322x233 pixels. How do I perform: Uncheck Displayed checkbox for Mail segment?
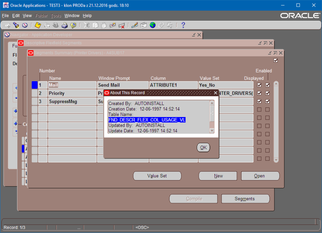coord(260,85)
